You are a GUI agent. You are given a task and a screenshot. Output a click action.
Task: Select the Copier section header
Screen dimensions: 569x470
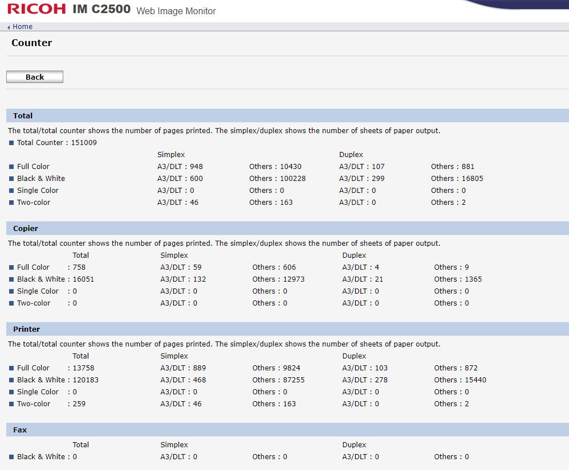tap(287, 228)
